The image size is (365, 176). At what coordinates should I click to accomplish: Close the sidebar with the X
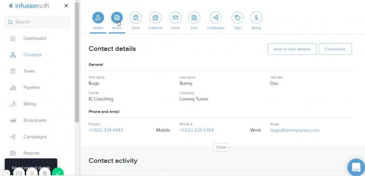pos(66,6)
